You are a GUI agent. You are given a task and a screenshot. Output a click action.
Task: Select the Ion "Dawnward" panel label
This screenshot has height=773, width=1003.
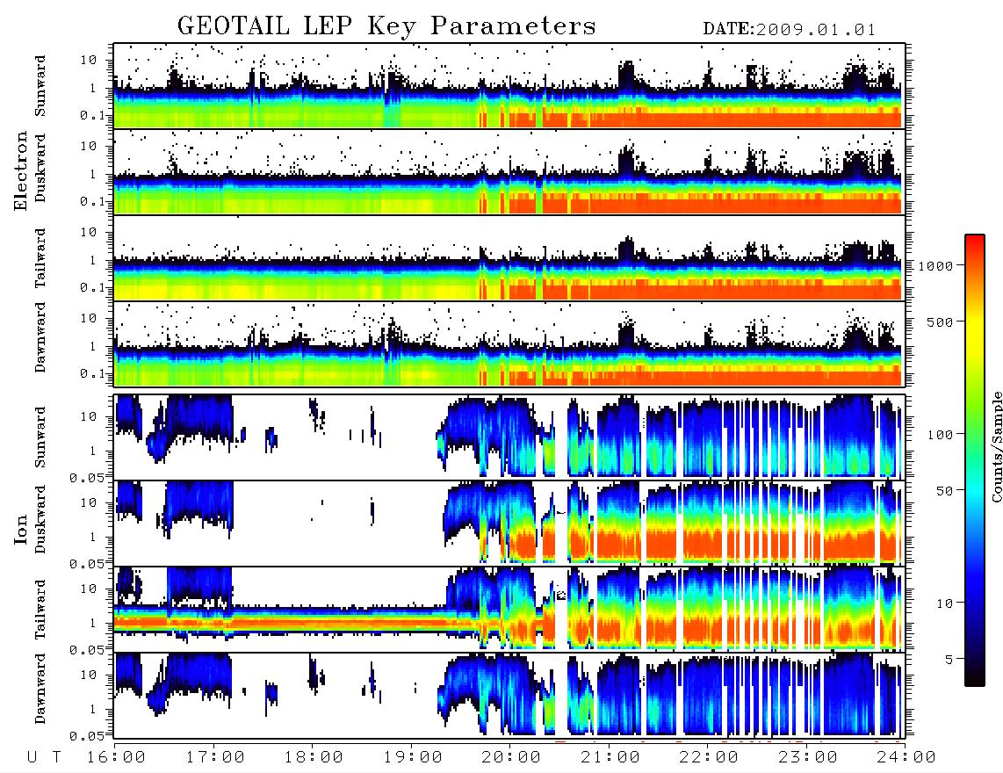(40, 689)
